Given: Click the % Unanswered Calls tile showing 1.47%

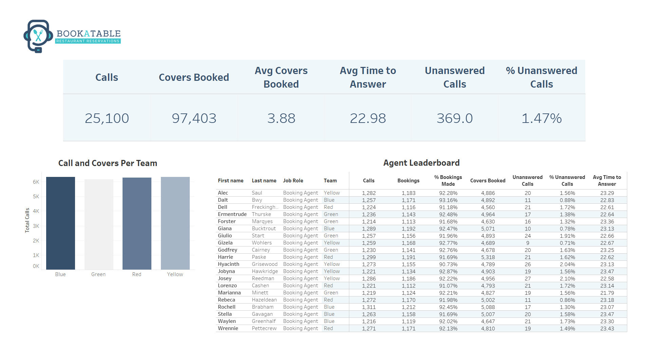Looking at the screenshot, I should pyautogui.click(x=542, y=118).
